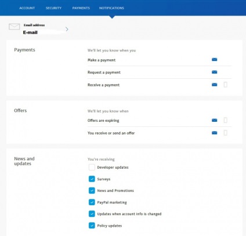
Task: Open the Account tab
Action: (x=27, y=8)
